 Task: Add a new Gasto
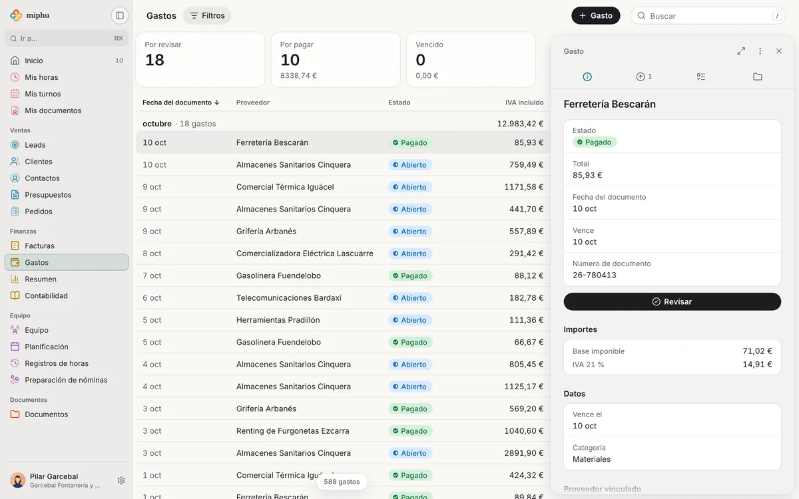(x=595, y=15)
